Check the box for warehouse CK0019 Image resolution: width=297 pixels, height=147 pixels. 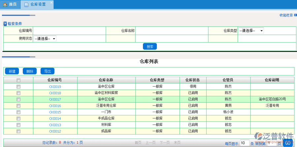coord(18,87)
